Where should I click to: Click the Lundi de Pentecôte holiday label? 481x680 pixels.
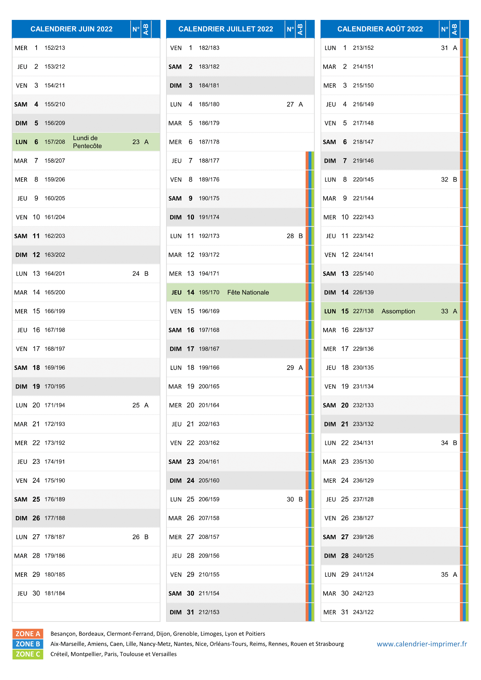point(87,142)
